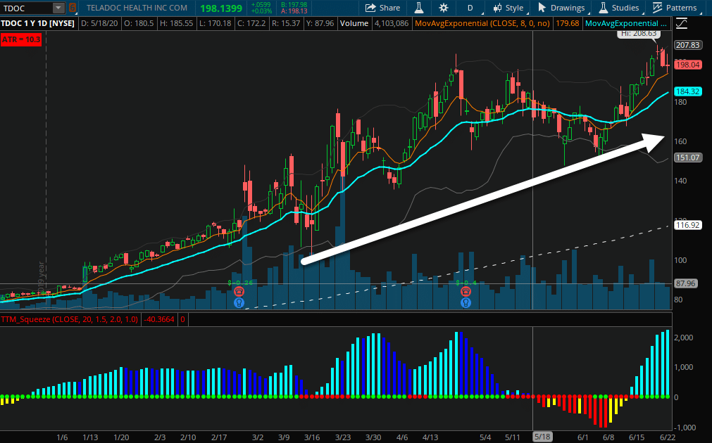Viewport: 712px width, 443px height.
Task: Click the Y: 87.96 readout
Action: (320, 23)
